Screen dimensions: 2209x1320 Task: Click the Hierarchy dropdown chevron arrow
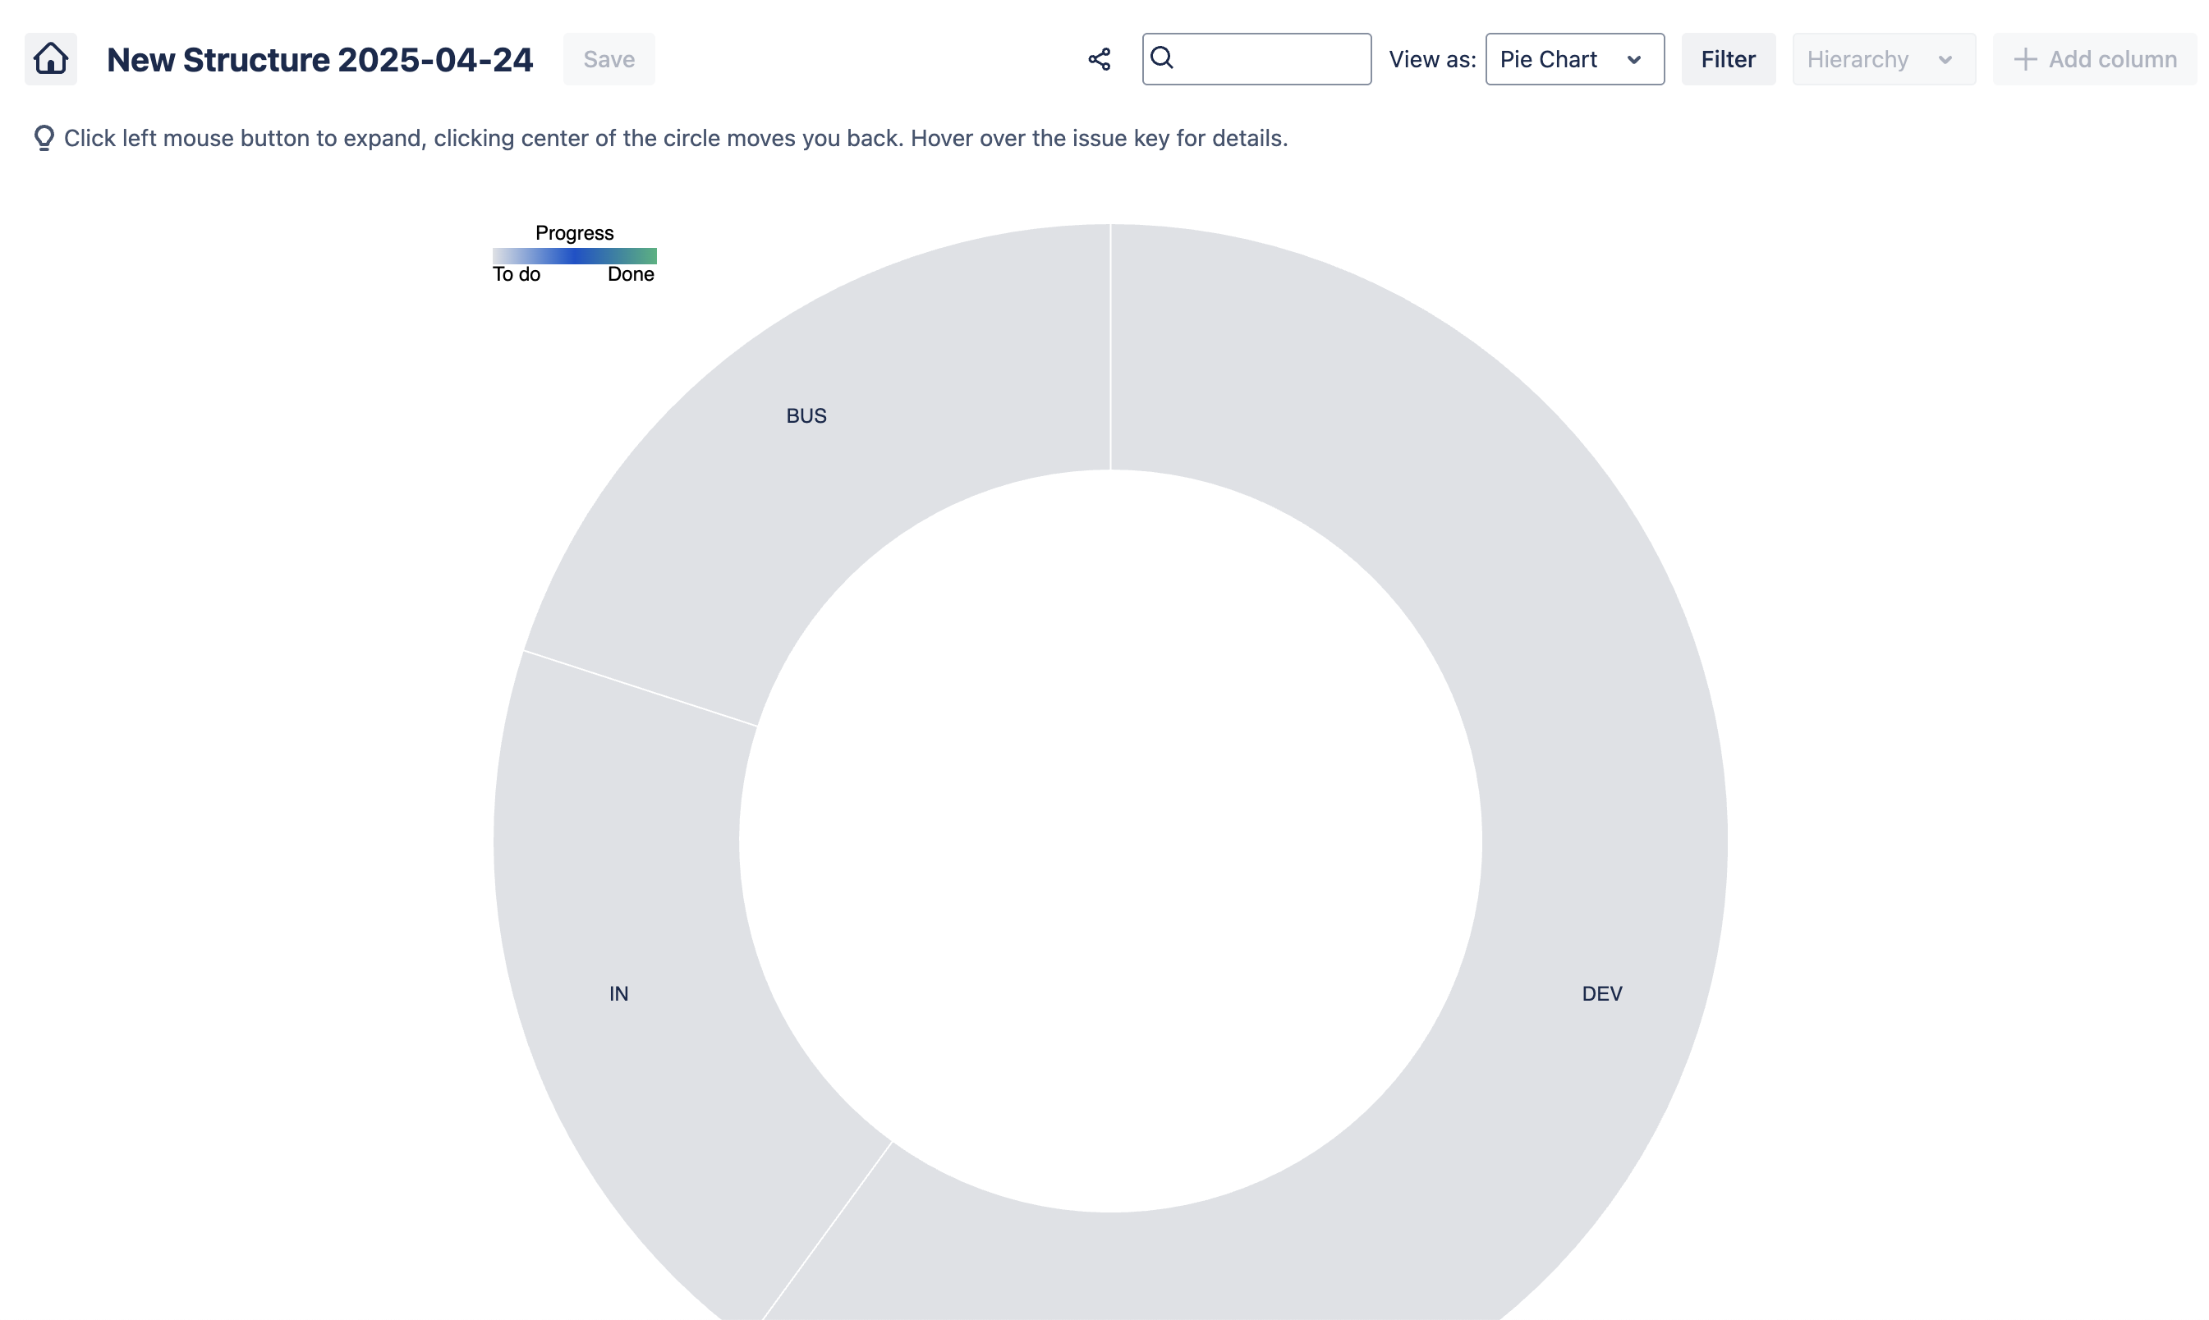(x=1945, y=60)
